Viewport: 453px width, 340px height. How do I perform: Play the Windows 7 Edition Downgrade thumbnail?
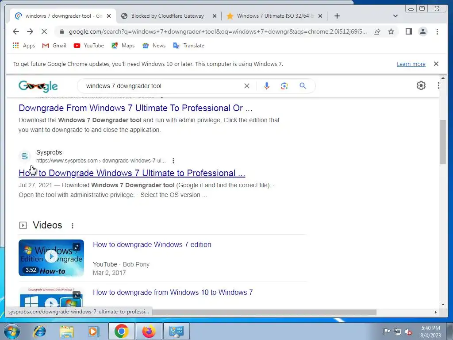[x=51, y=258]
